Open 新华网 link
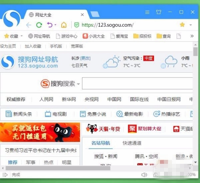 [69, 99]
